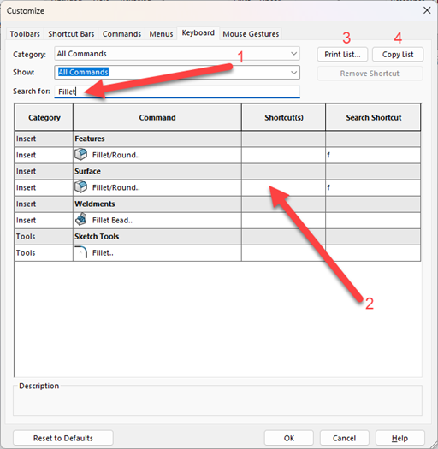
Task: Click the Features Fillet/Round icon
Action: pyautogui.click(x=80, y=154)
